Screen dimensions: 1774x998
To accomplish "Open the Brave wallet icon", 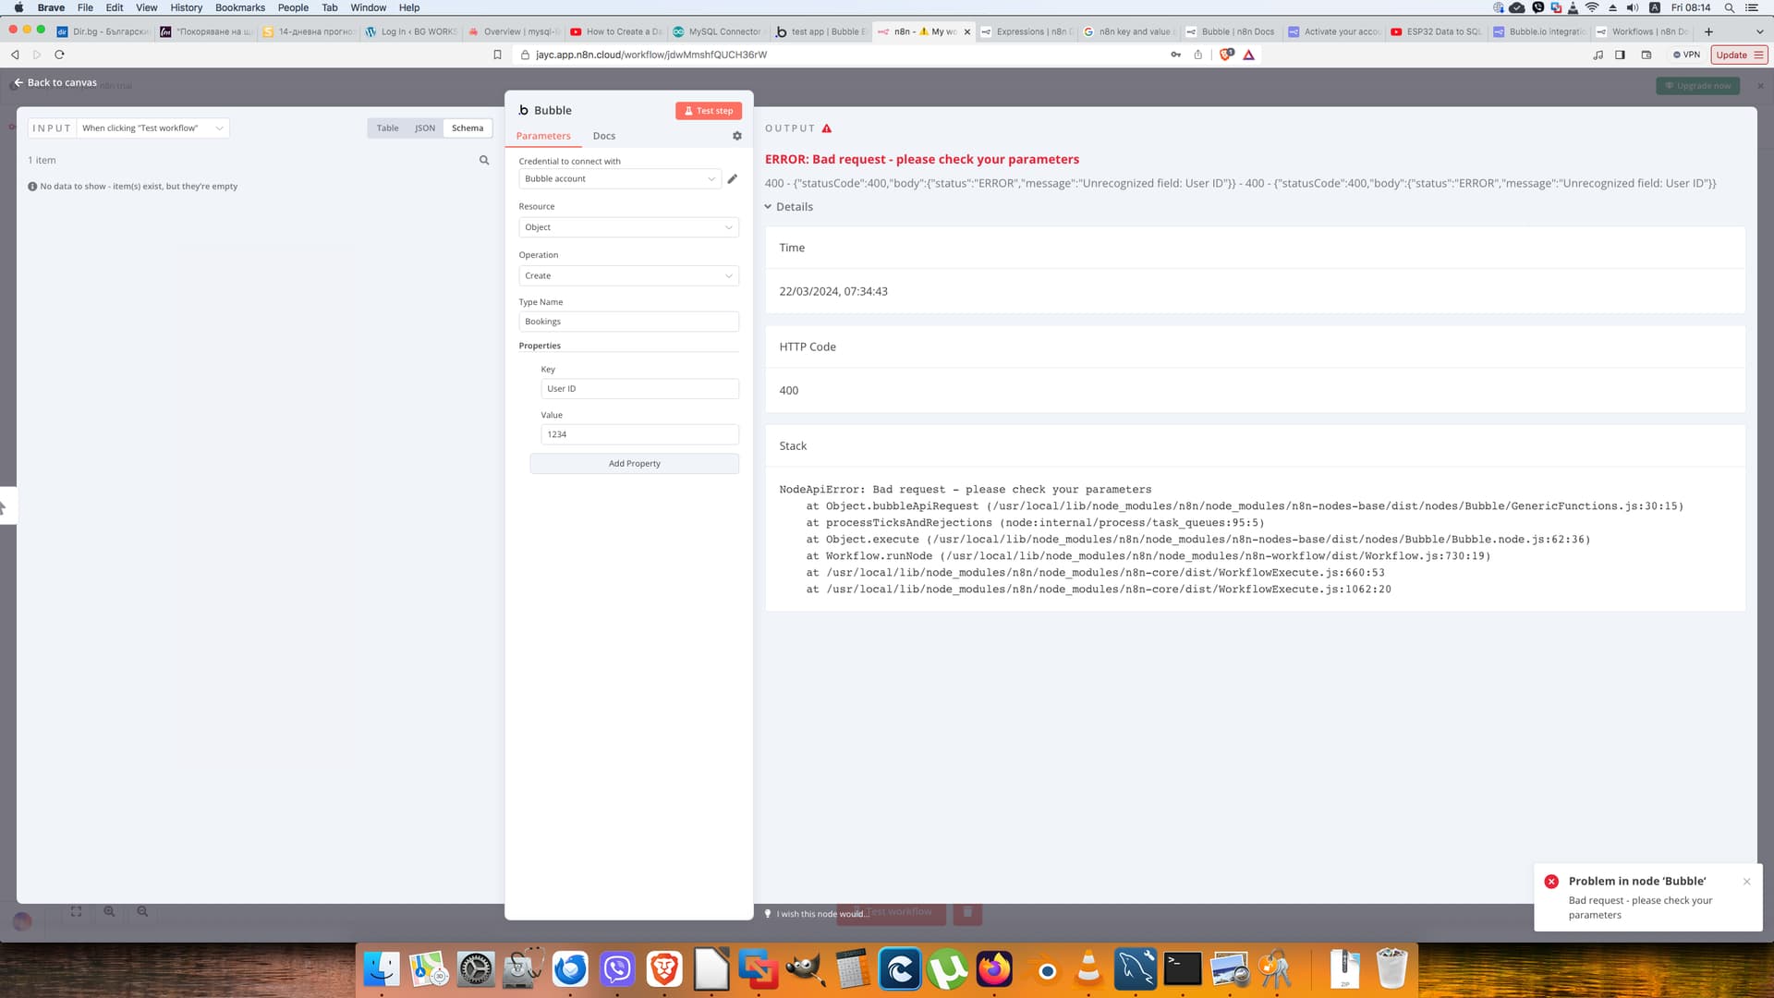I will click(1646, 55).
